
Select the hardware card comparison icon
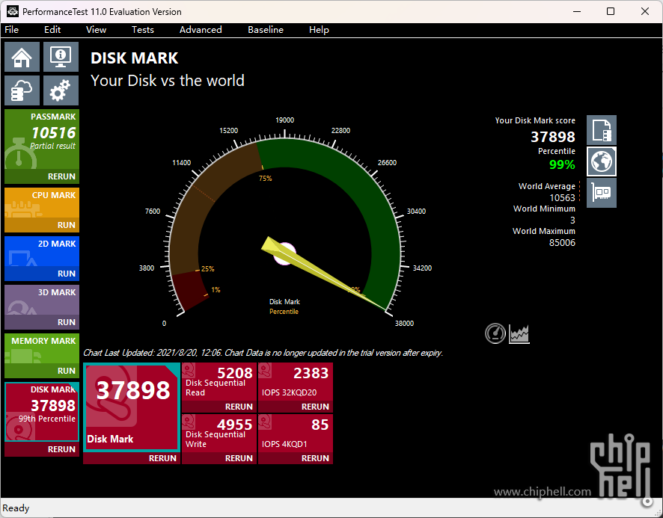(602, 193)
